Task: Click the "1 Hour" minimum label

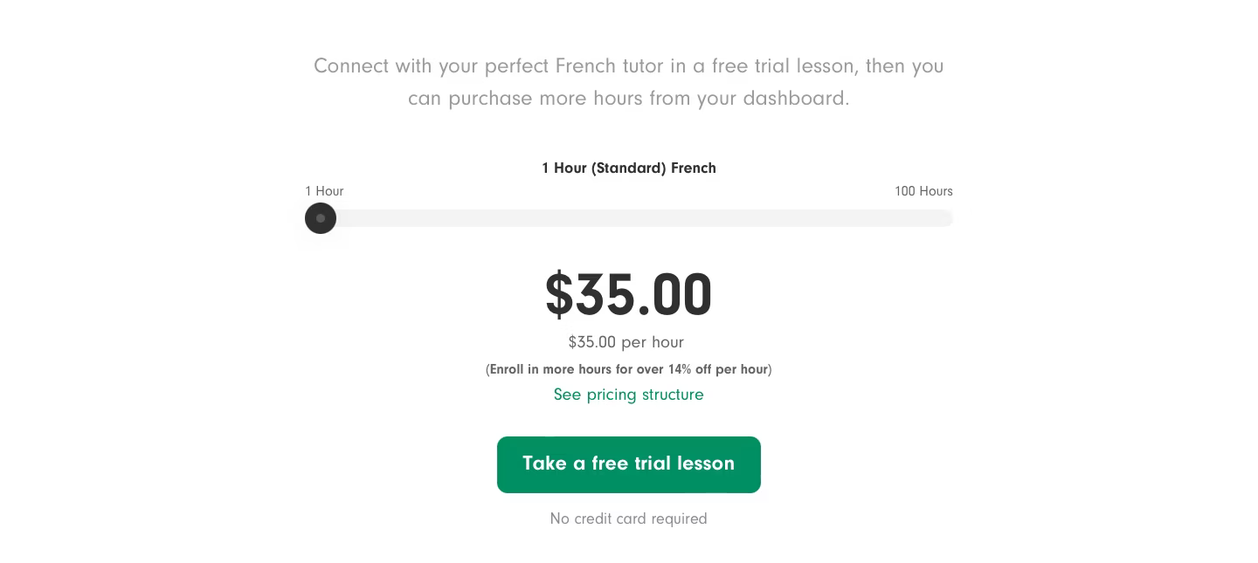Action: (x=324, y=191)
